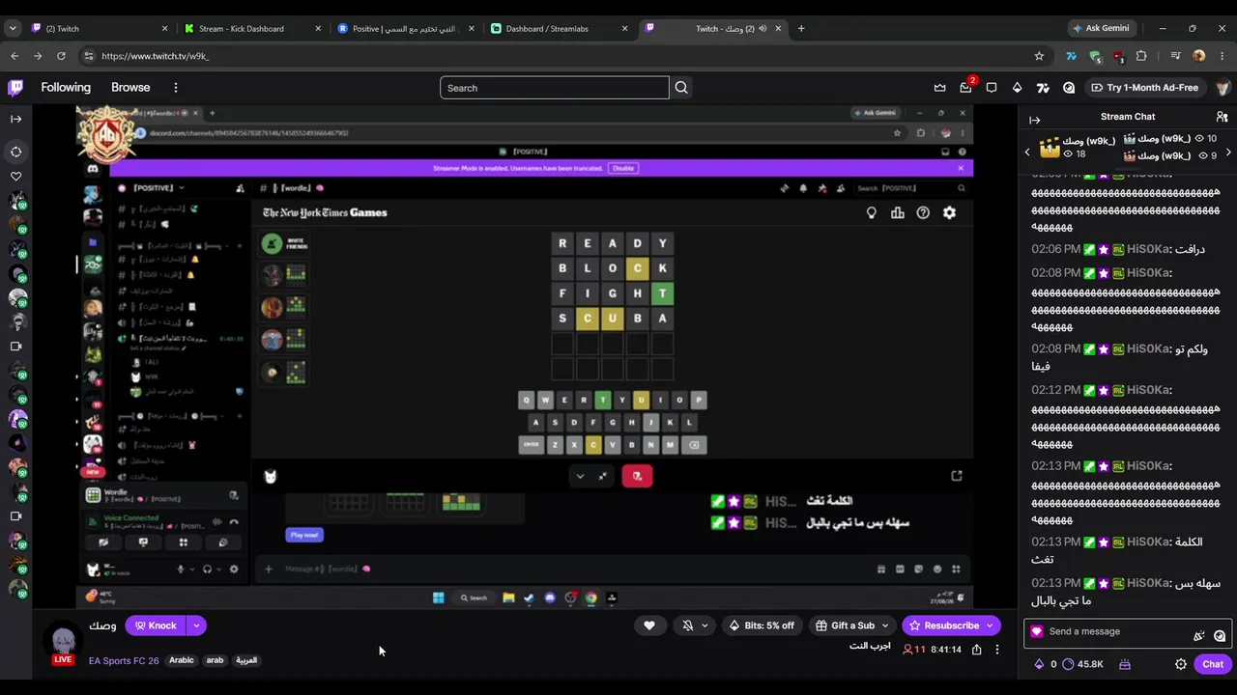Viewport: 1237px width, 695px height.
Task: Click the Arabic stream tag
Action: click(182, 661)
